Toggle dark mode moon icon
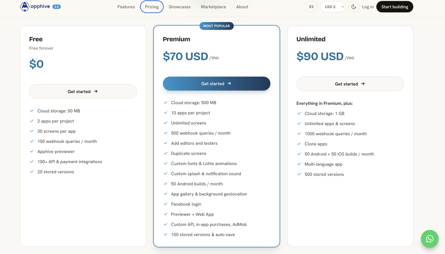 pyautogui.click(x=354, y=7)
